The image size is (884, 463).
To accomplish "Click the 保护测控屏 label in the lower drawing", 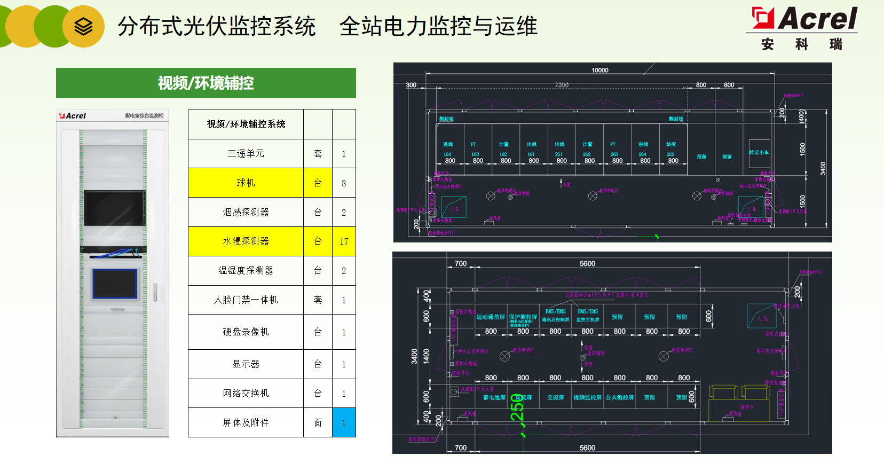I will (523, 317).
